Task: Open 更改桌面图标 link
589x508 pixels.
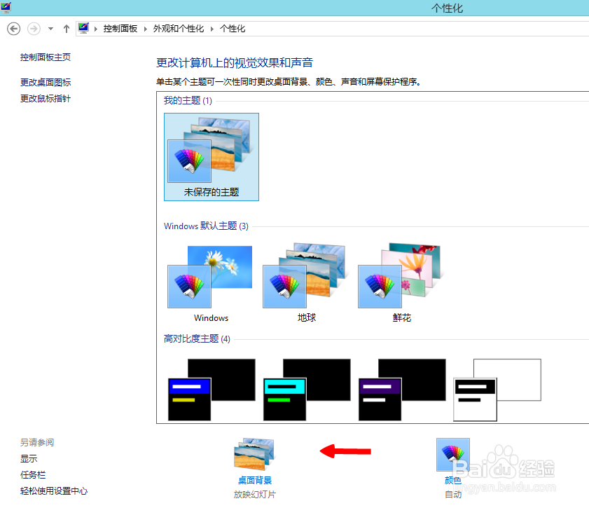Action: point(46,82)
